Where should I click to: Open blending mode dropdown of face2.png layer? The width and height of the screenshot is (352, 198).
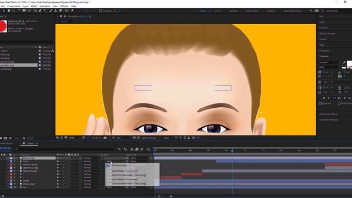click(92, 158)
